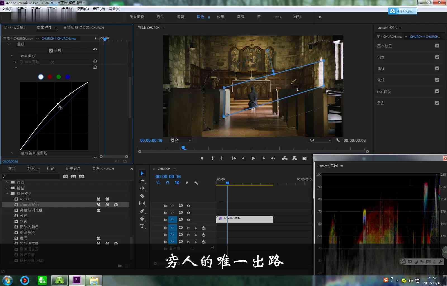Image resolution: width=447 pixels, height=286 pixels.
Task: Select the Slip tool
Action: [142, 203]
